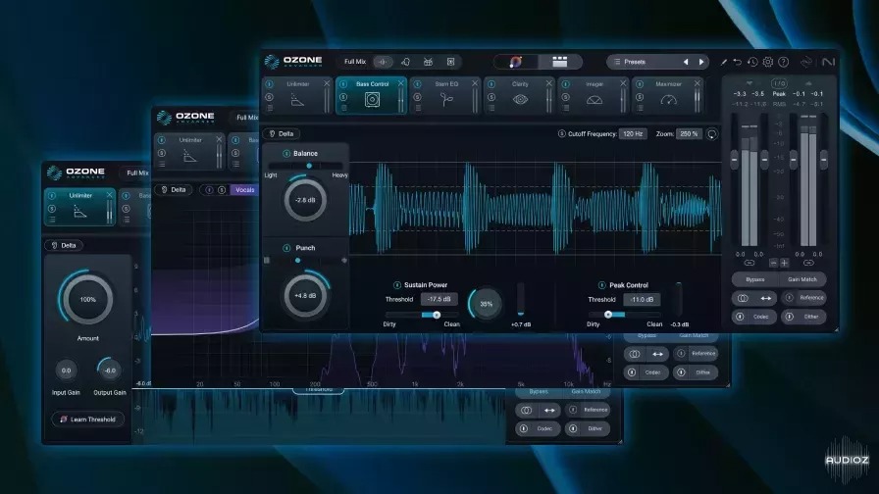
Task: Solo the Clarity module
Action: [x=491, y=97]
